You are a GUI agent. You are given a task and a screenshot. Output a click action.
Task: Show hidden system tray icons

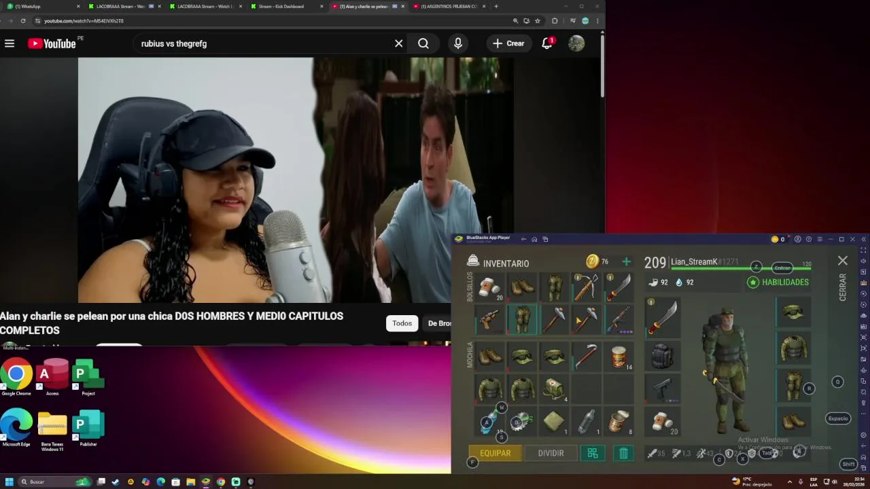[x=790, y=482]
